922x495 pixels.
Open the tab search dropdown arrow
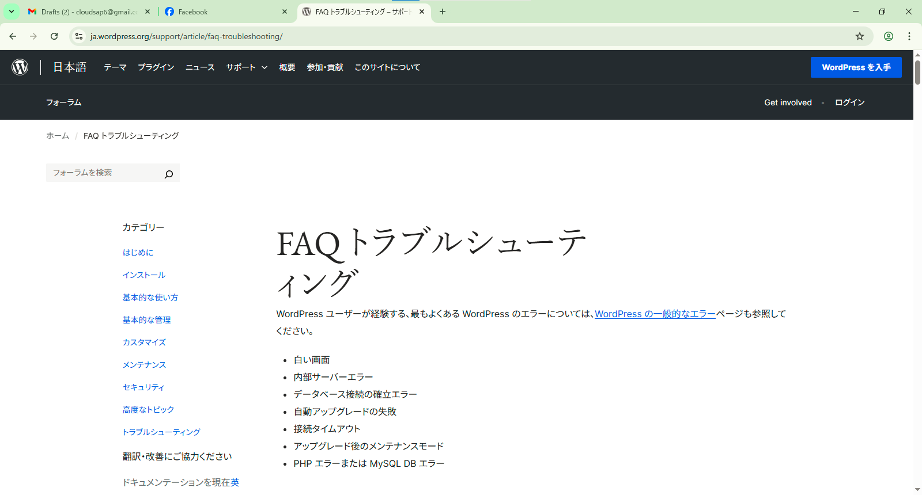[11, 12]
